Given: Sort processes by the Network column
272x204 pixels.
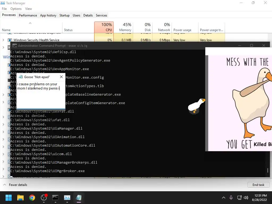Looking at the screenshot, I should click(162, 27).
